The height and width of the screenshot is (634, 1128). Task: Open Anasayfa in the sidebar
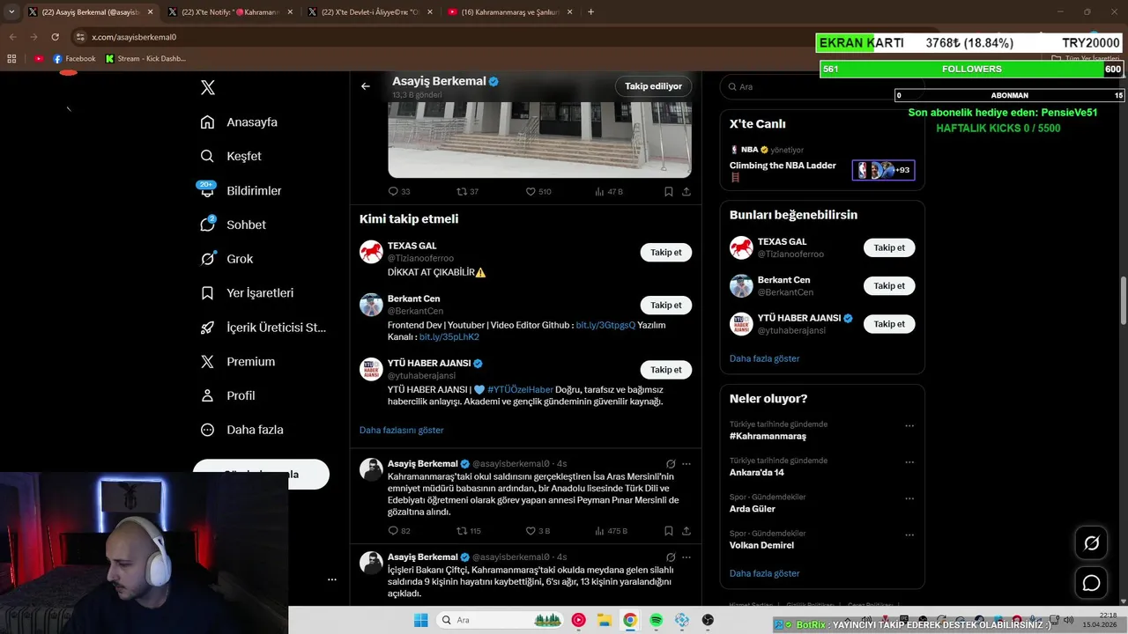coord(239,122)
